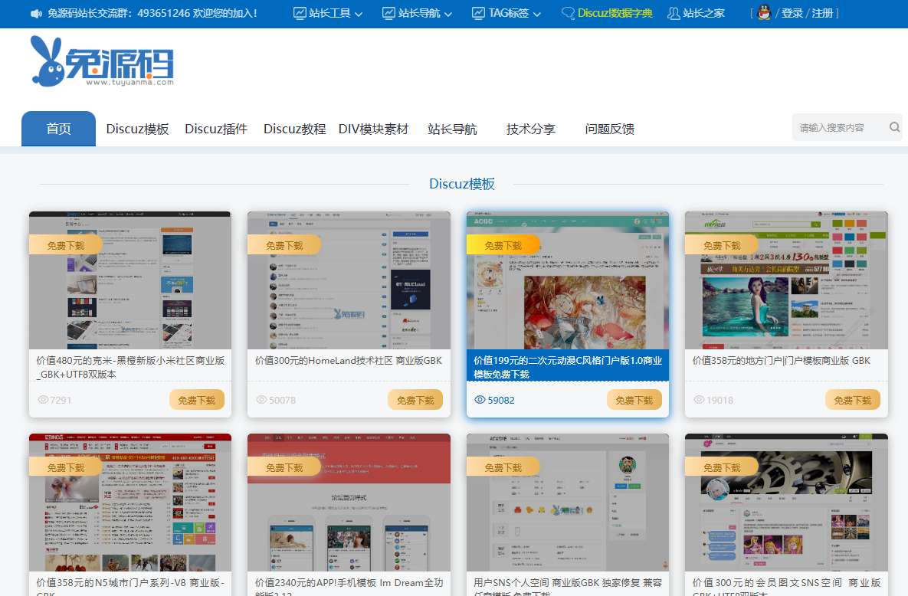Open the N5城市门户系列 template thumbnail
Image resolution: width=908 pixels, height=596 pixels.
tap(130, 503)
